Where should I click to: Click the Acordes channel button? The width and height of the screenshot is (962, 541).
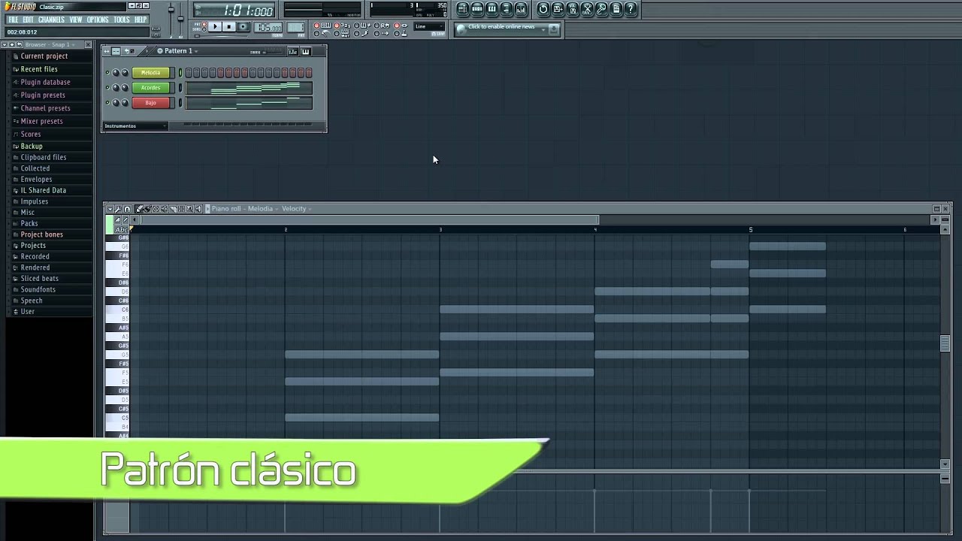click(150, 87)
